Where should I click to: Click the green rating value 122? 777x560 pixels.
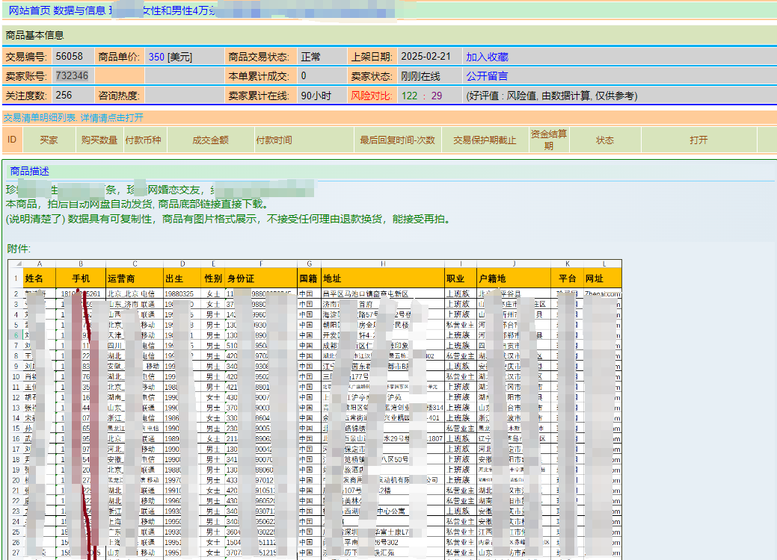pyautogui.click(x=409, y=96)
